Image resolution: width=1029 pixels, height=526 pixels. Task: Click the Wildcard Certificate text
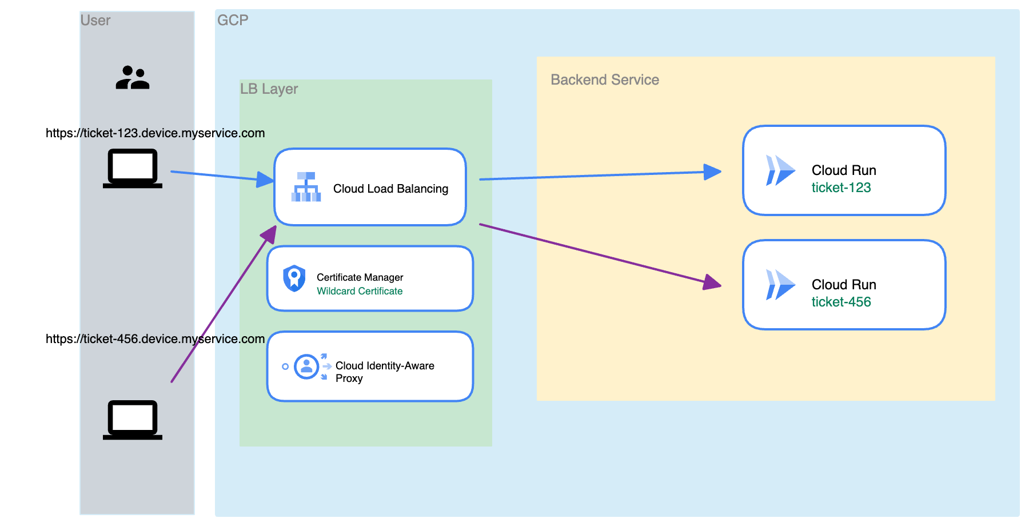click(x=360, y=291)
